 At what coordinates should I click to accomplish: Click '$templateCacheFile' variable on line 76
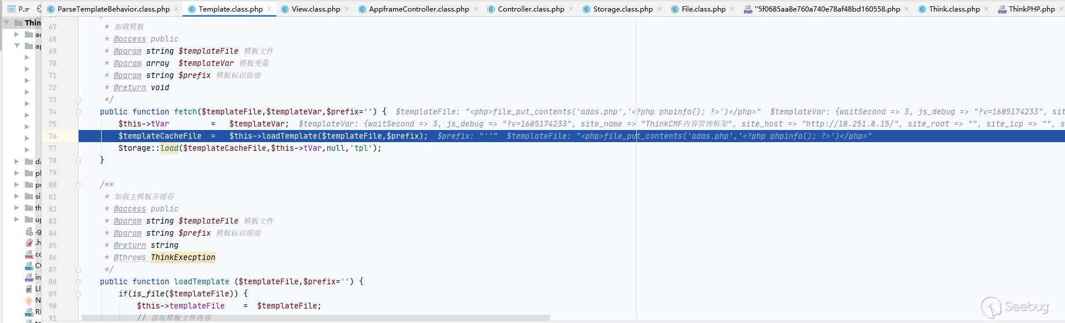pos(160,136)
